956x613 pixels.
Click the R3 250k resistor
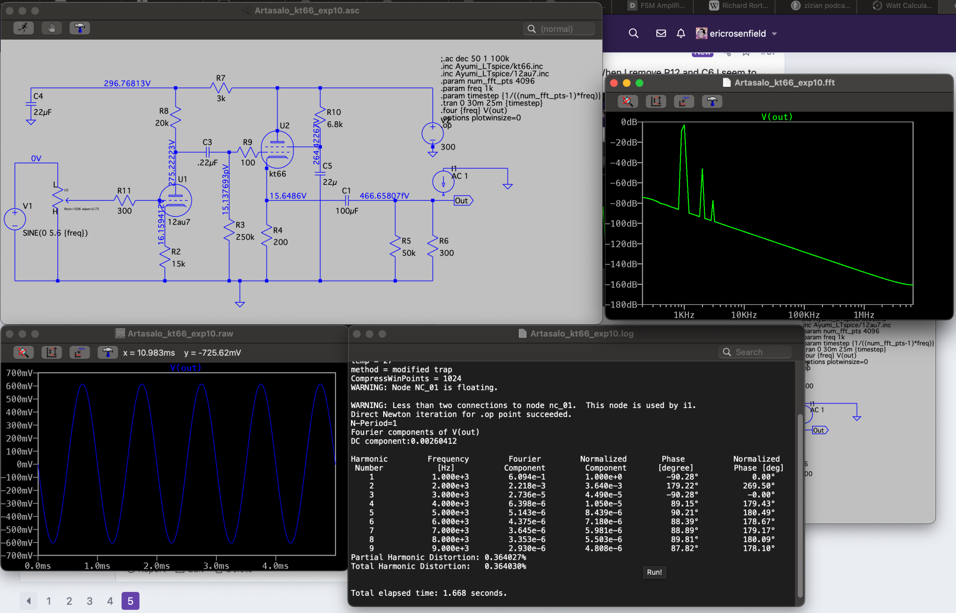point(229,231)
